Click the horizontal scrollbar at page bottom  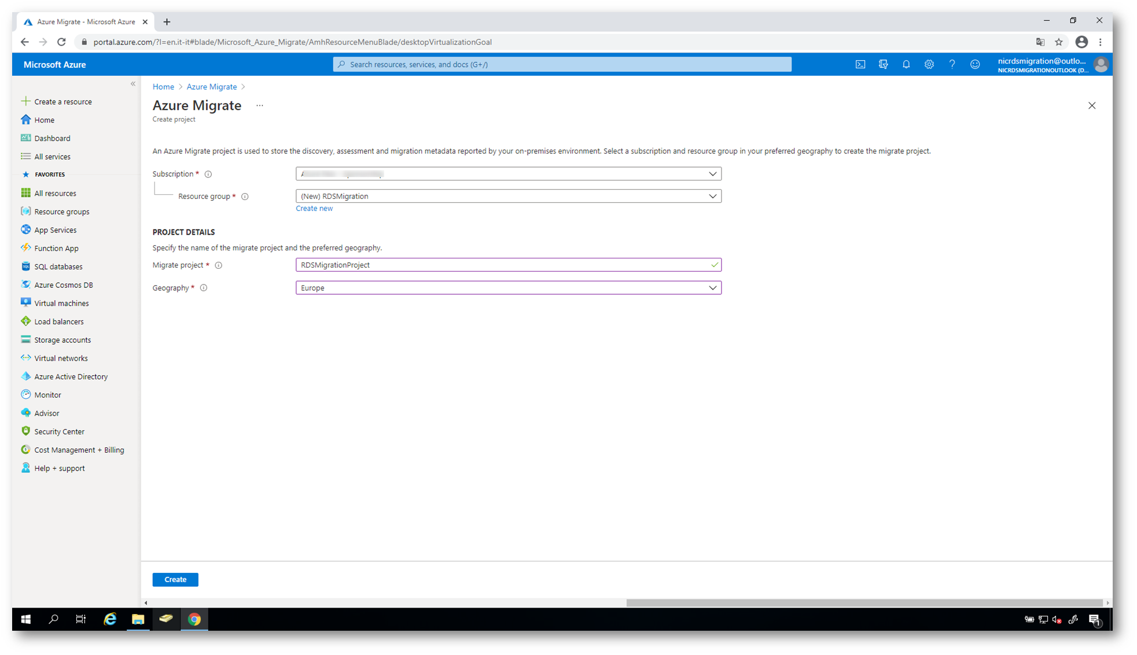pyautogui.click(x=864, y=603)
